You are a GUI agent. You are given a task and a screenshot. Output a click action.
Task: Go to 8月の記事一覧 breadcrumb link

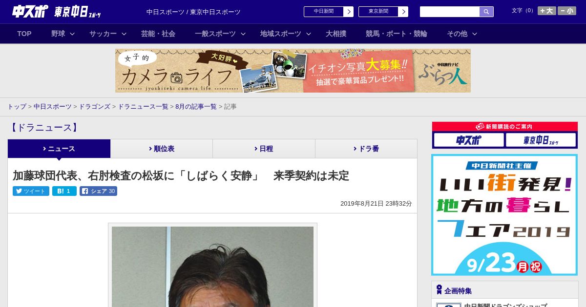[x=196, y=107]
